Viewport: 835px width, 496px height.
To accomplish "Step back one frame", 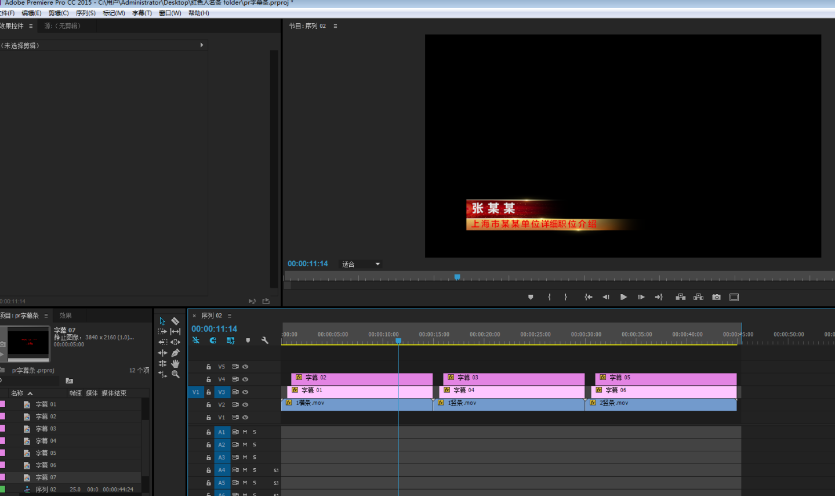I will (606, 297).
